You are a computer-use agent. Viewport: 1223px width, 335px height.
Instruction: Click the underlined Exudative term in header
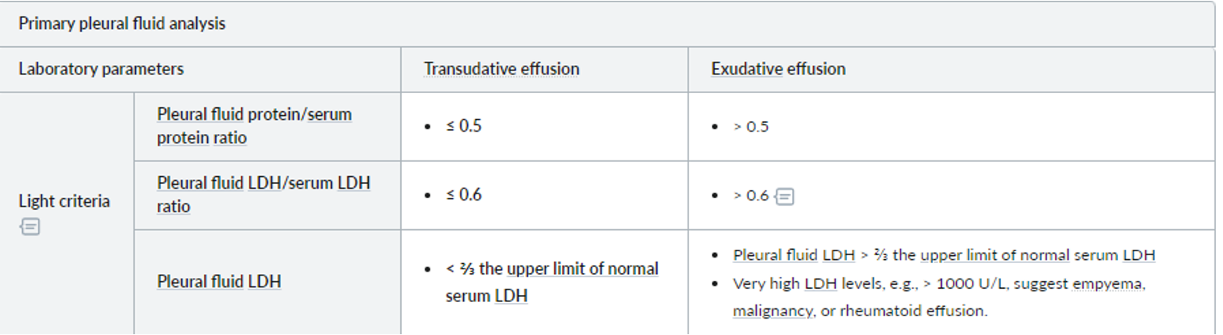747,69
